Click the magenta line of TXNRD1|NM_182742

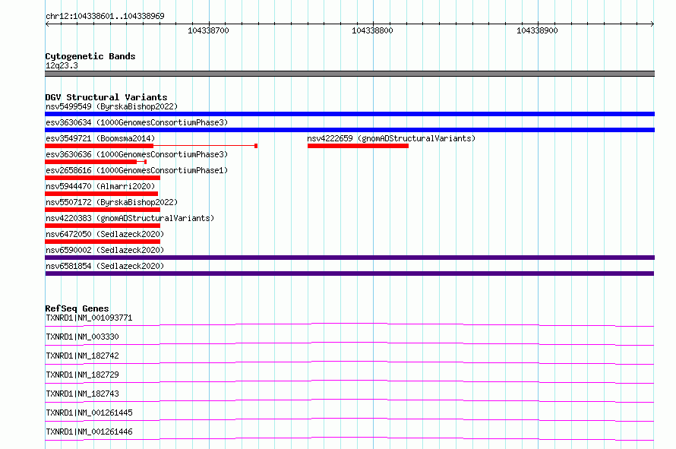(x=349, y=362)
